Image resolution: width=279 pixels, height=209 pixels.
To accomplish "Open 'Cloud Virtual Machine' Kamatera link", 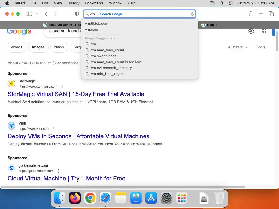I will coord(66,178).
